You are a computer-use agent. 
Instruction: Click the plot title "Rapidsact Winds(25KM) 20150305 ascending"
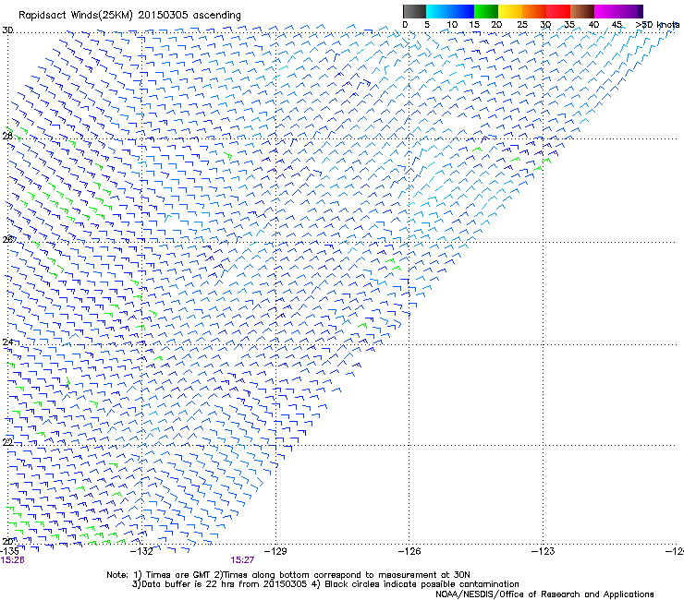coord(129,16)
